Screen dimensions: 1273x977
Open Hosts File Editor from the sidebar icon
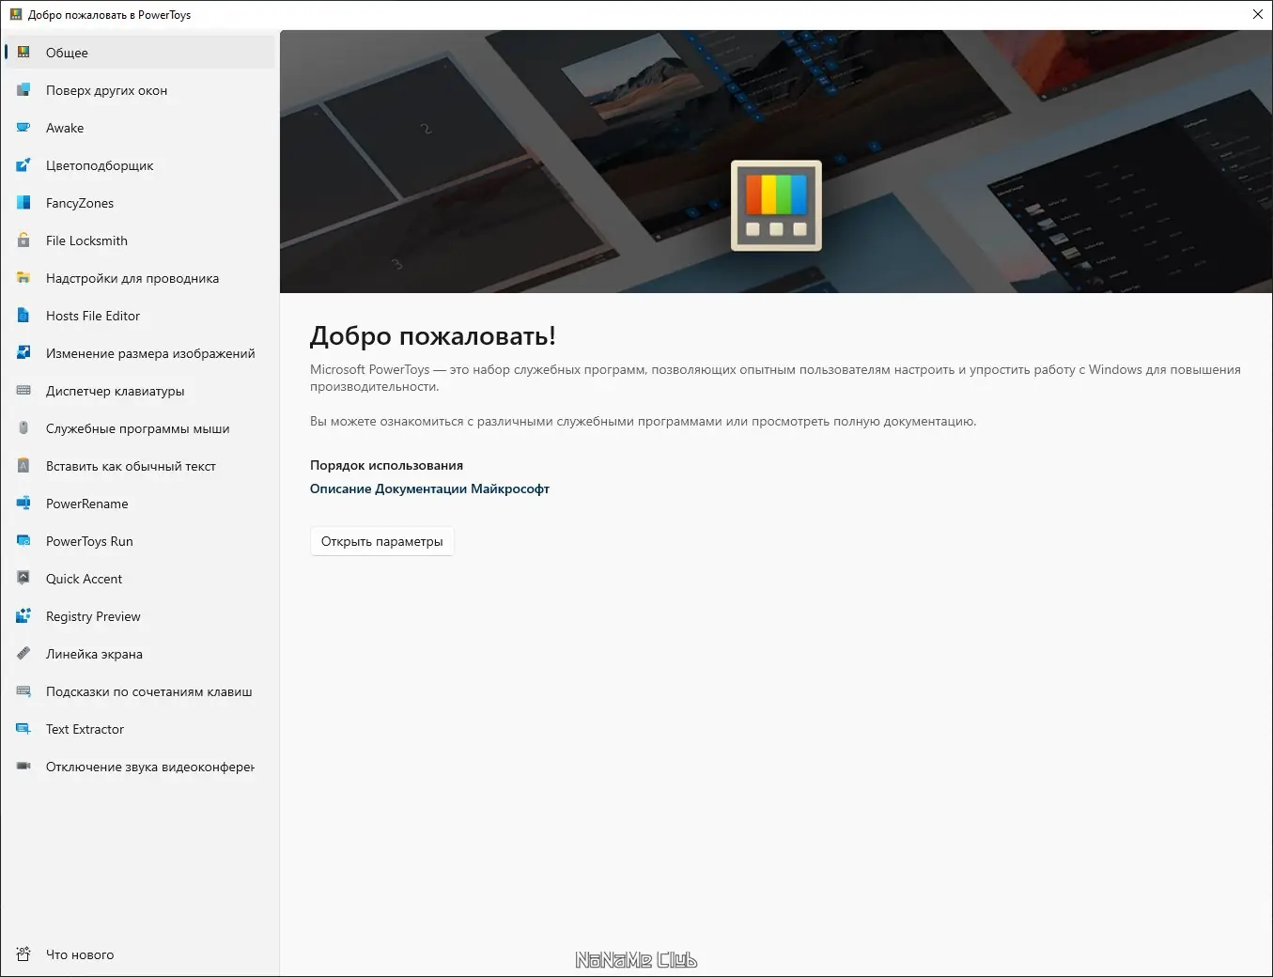click(x=23, y=316)
